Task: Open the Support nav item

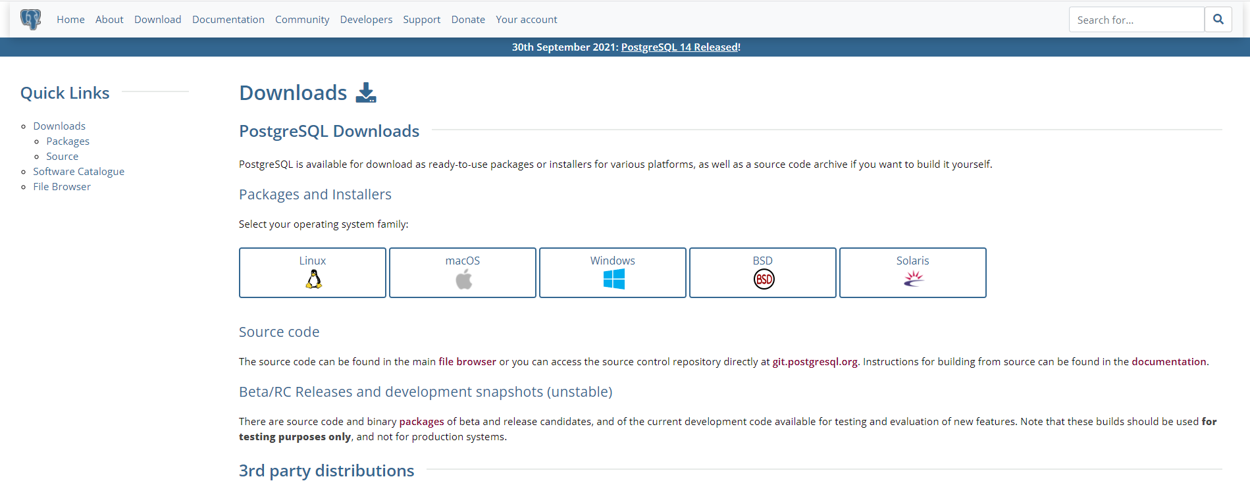Action: click(x=422, y=20)
